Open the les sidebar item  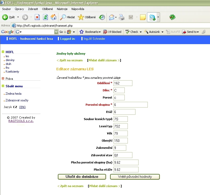tap(7, 56)
